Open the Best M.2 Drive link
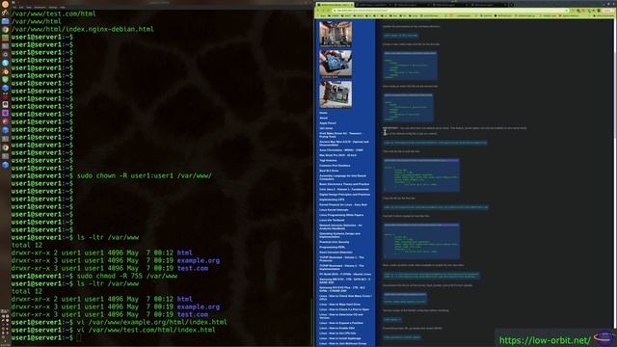 [x=329, y=171]
